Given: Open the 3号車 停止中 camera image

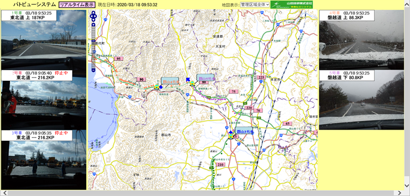Looking at the screenshot, I should [x=44, y=160].
